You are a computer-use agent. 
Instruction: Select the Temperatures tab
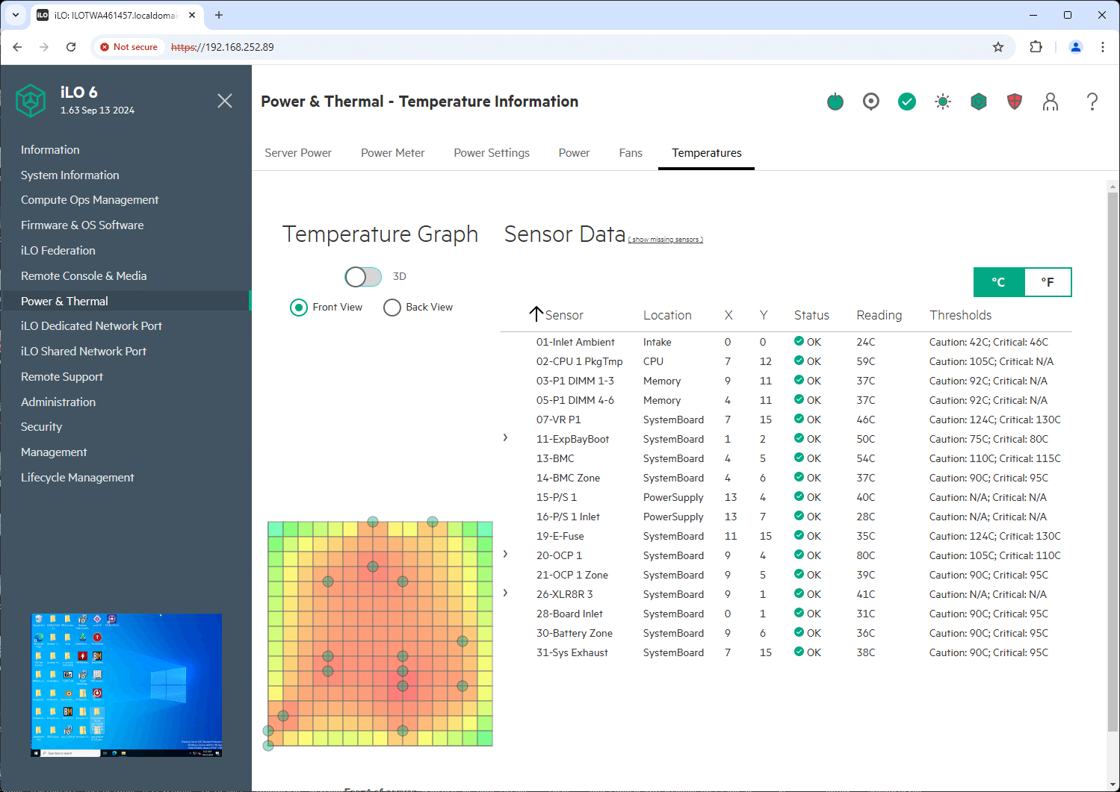707,153
